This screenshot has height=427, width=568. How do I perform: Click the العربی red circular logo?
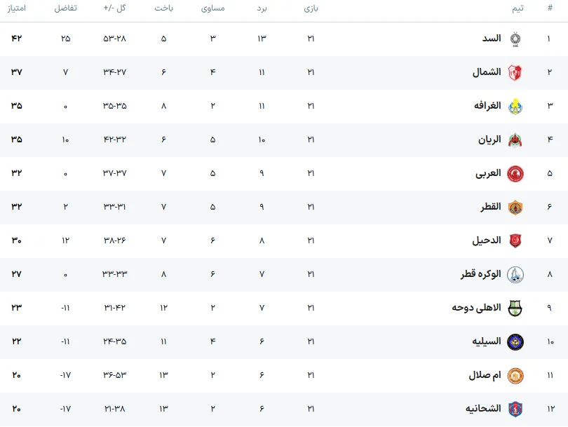point(515,174)
